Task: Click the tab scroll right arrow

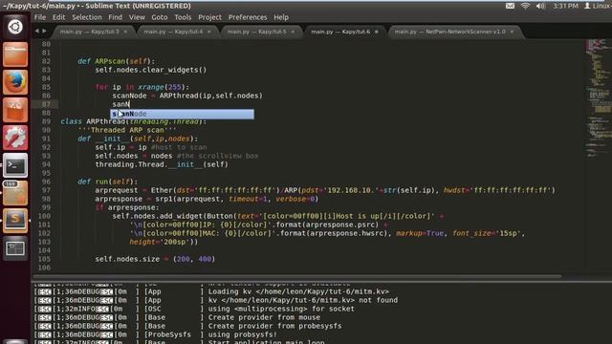Action: coord(44,31)
